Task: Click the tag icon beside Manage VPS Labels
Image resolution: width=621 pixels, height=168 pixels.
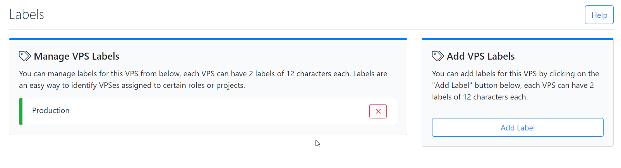Action: coord(25,56)
